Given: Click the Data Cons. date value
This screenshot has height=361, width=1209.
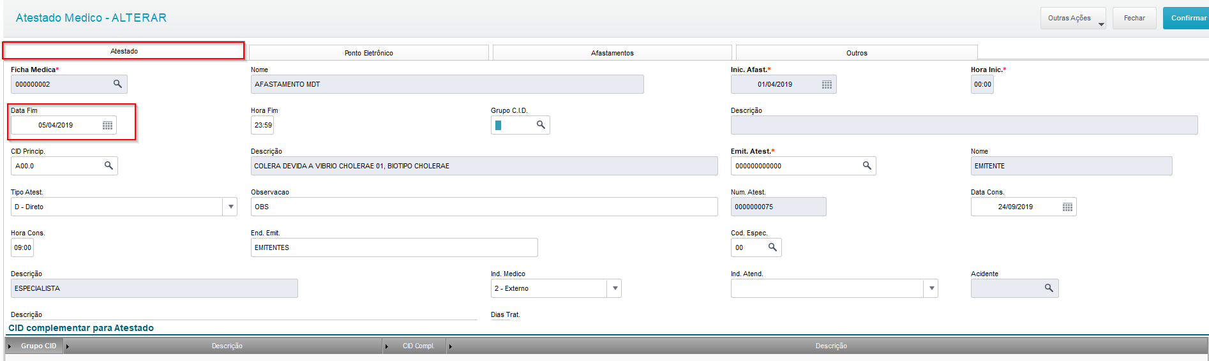Looking at the screenshot, I should (1015, 207).
